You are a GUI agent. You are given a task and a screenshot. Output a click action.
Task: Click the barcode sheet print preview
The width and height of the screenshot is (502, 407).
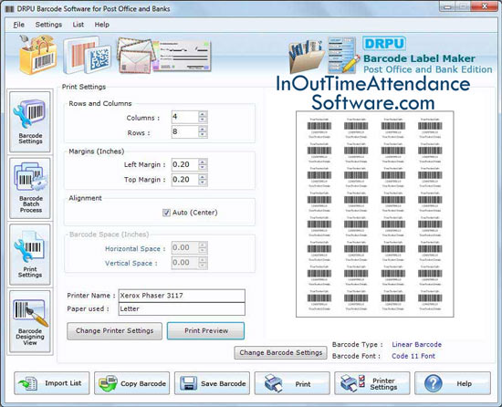[x=375, y=214]
